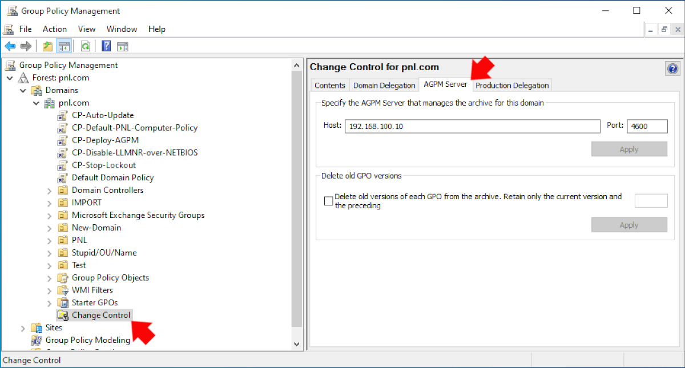Click the CP-Deploy-AGPM GPO link icon
Screen dimensions: 685x368
63,140
